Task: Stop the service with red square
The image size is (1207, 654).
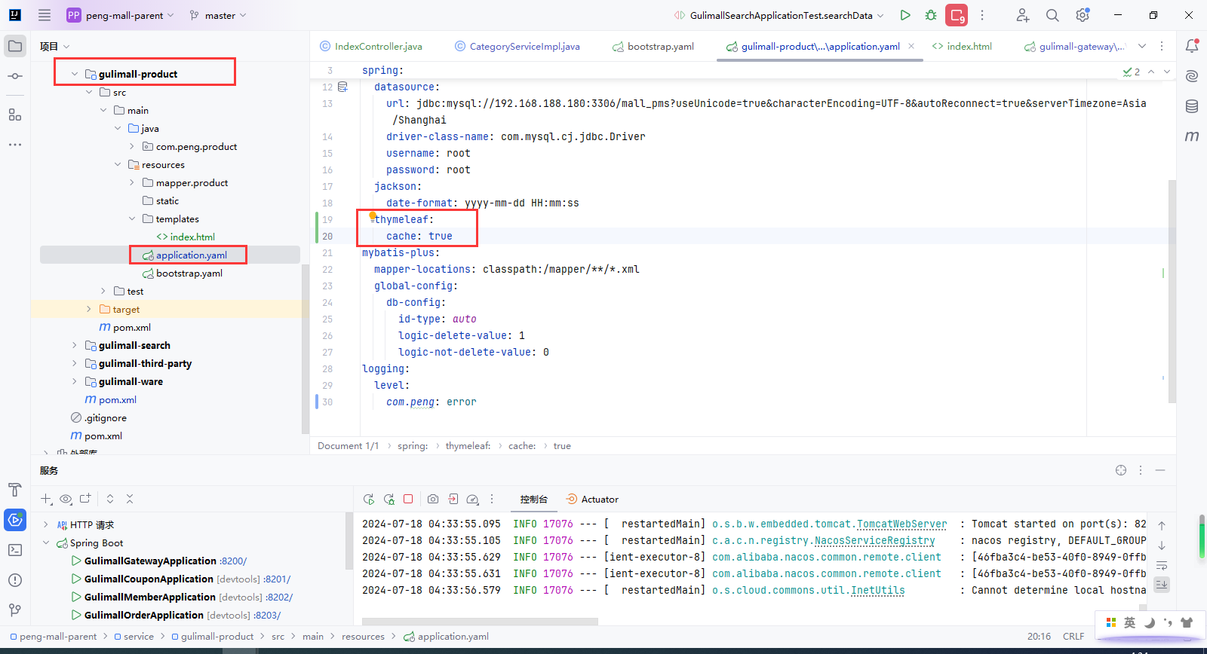Action: (408, 499)
